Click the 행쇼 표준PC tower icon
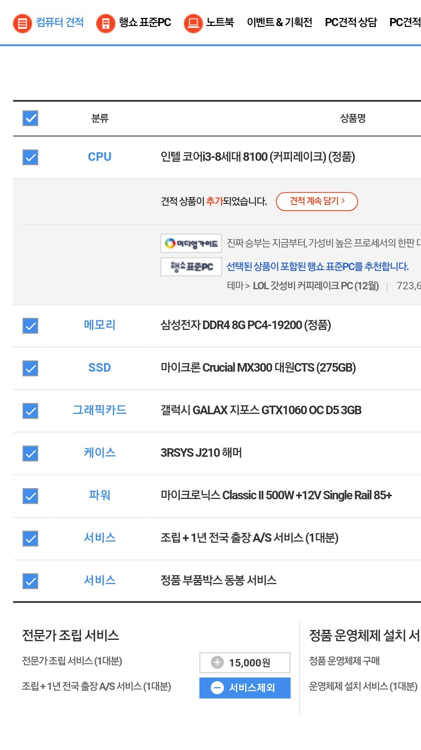The width and height of the screenshot is (421, 750). [105, 23]
